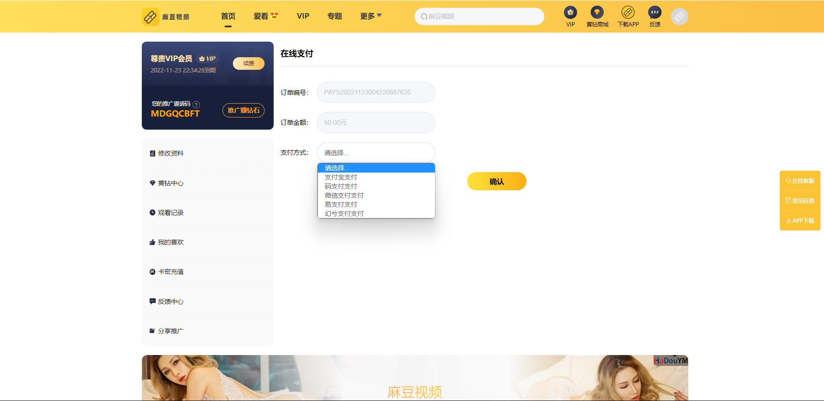Click the 下载APP download icon

pyautogui.click(x=628, y=13)
